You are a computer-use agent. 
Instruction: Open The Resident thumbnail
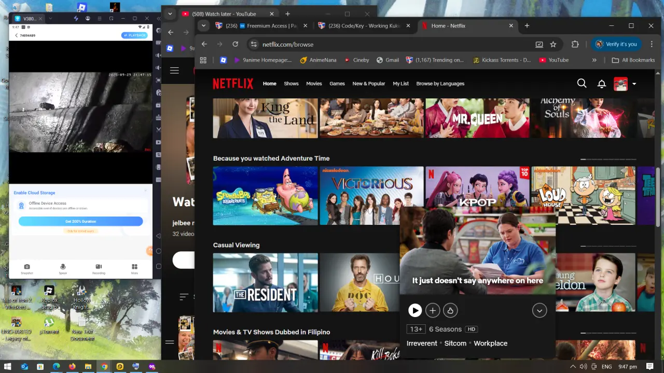[x=265, y=282]
